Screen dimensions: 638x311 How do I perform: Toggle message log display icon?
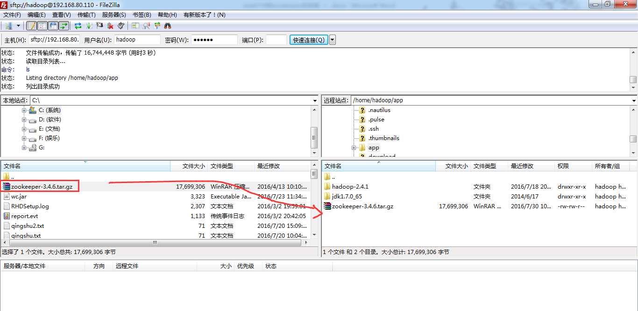32,26
